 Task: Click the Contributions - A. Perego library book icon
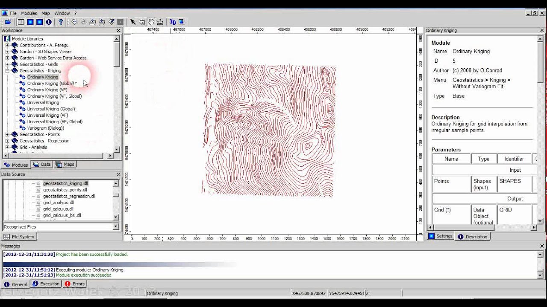pos(15,45)
